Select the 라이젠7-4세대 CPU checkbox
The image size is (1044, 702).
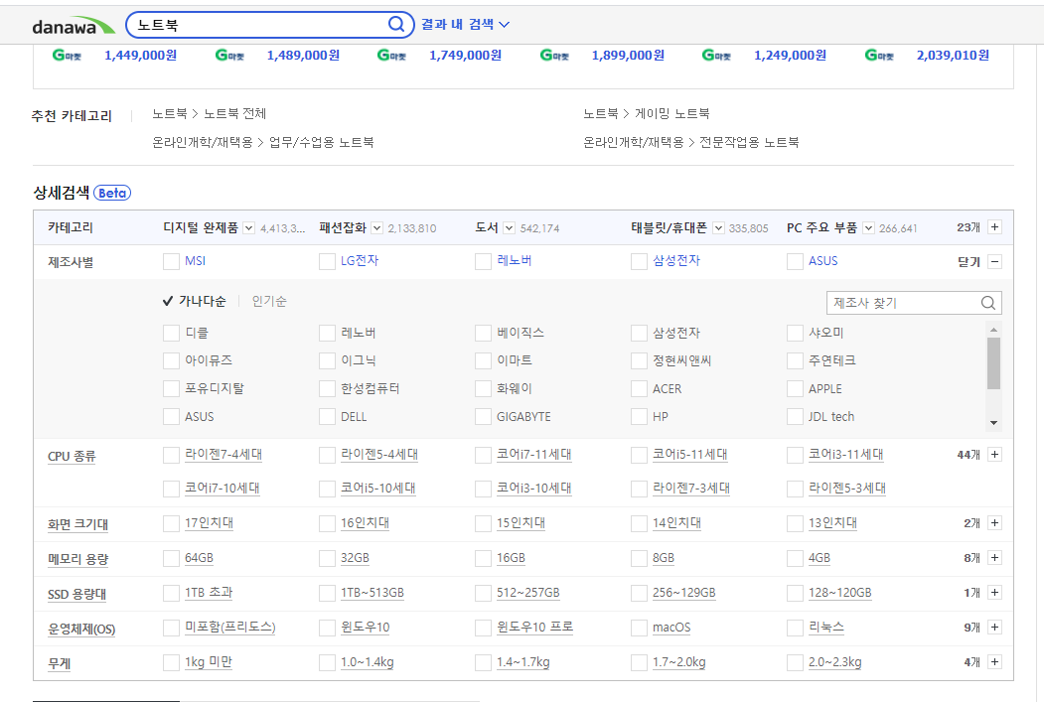tap(171, 455)
